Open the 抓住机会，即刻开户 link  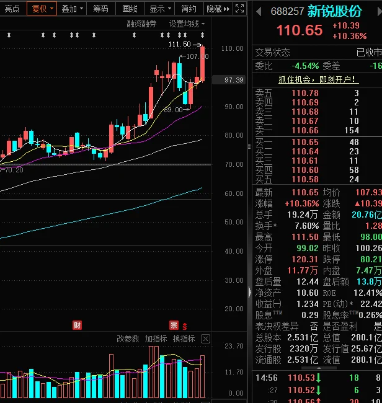318,79
